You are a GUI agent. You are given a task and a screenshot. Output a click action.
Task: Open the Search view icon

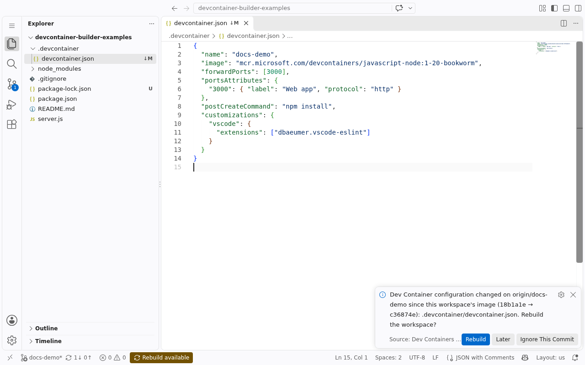point(12,64)
